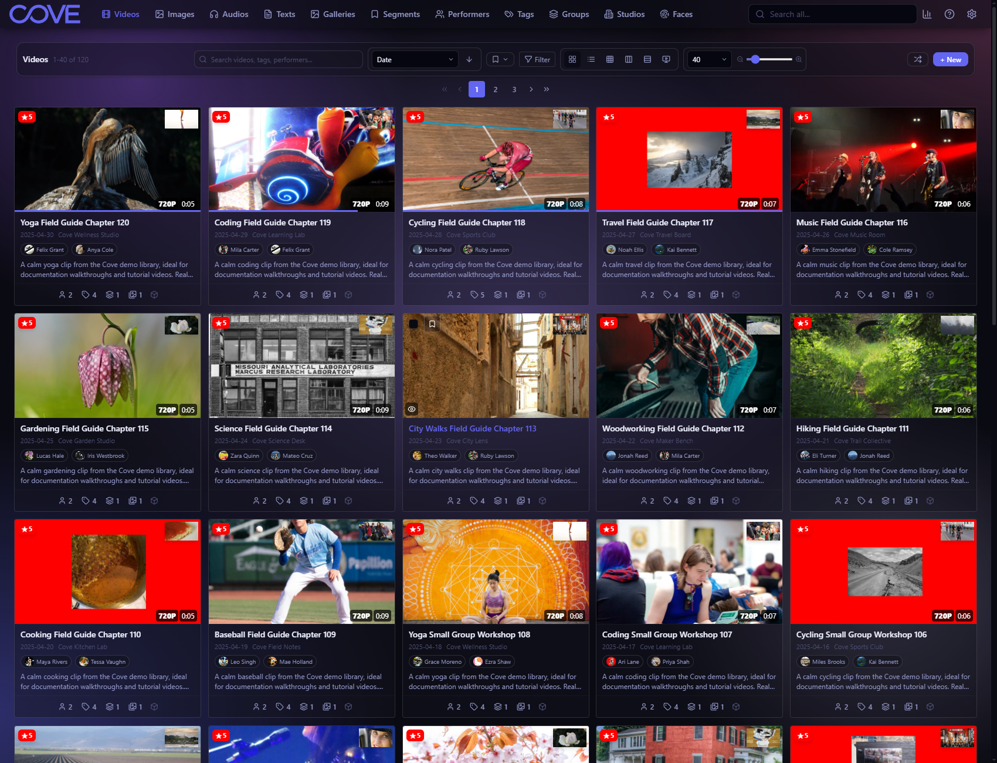Click the cube icon on Gardening Chapter 115

point(154,501)
